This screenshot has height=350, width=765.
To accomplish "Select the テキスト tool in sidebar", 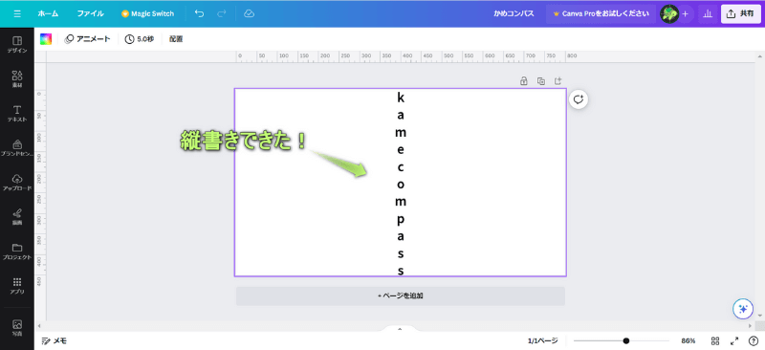I will click(17, 113).
